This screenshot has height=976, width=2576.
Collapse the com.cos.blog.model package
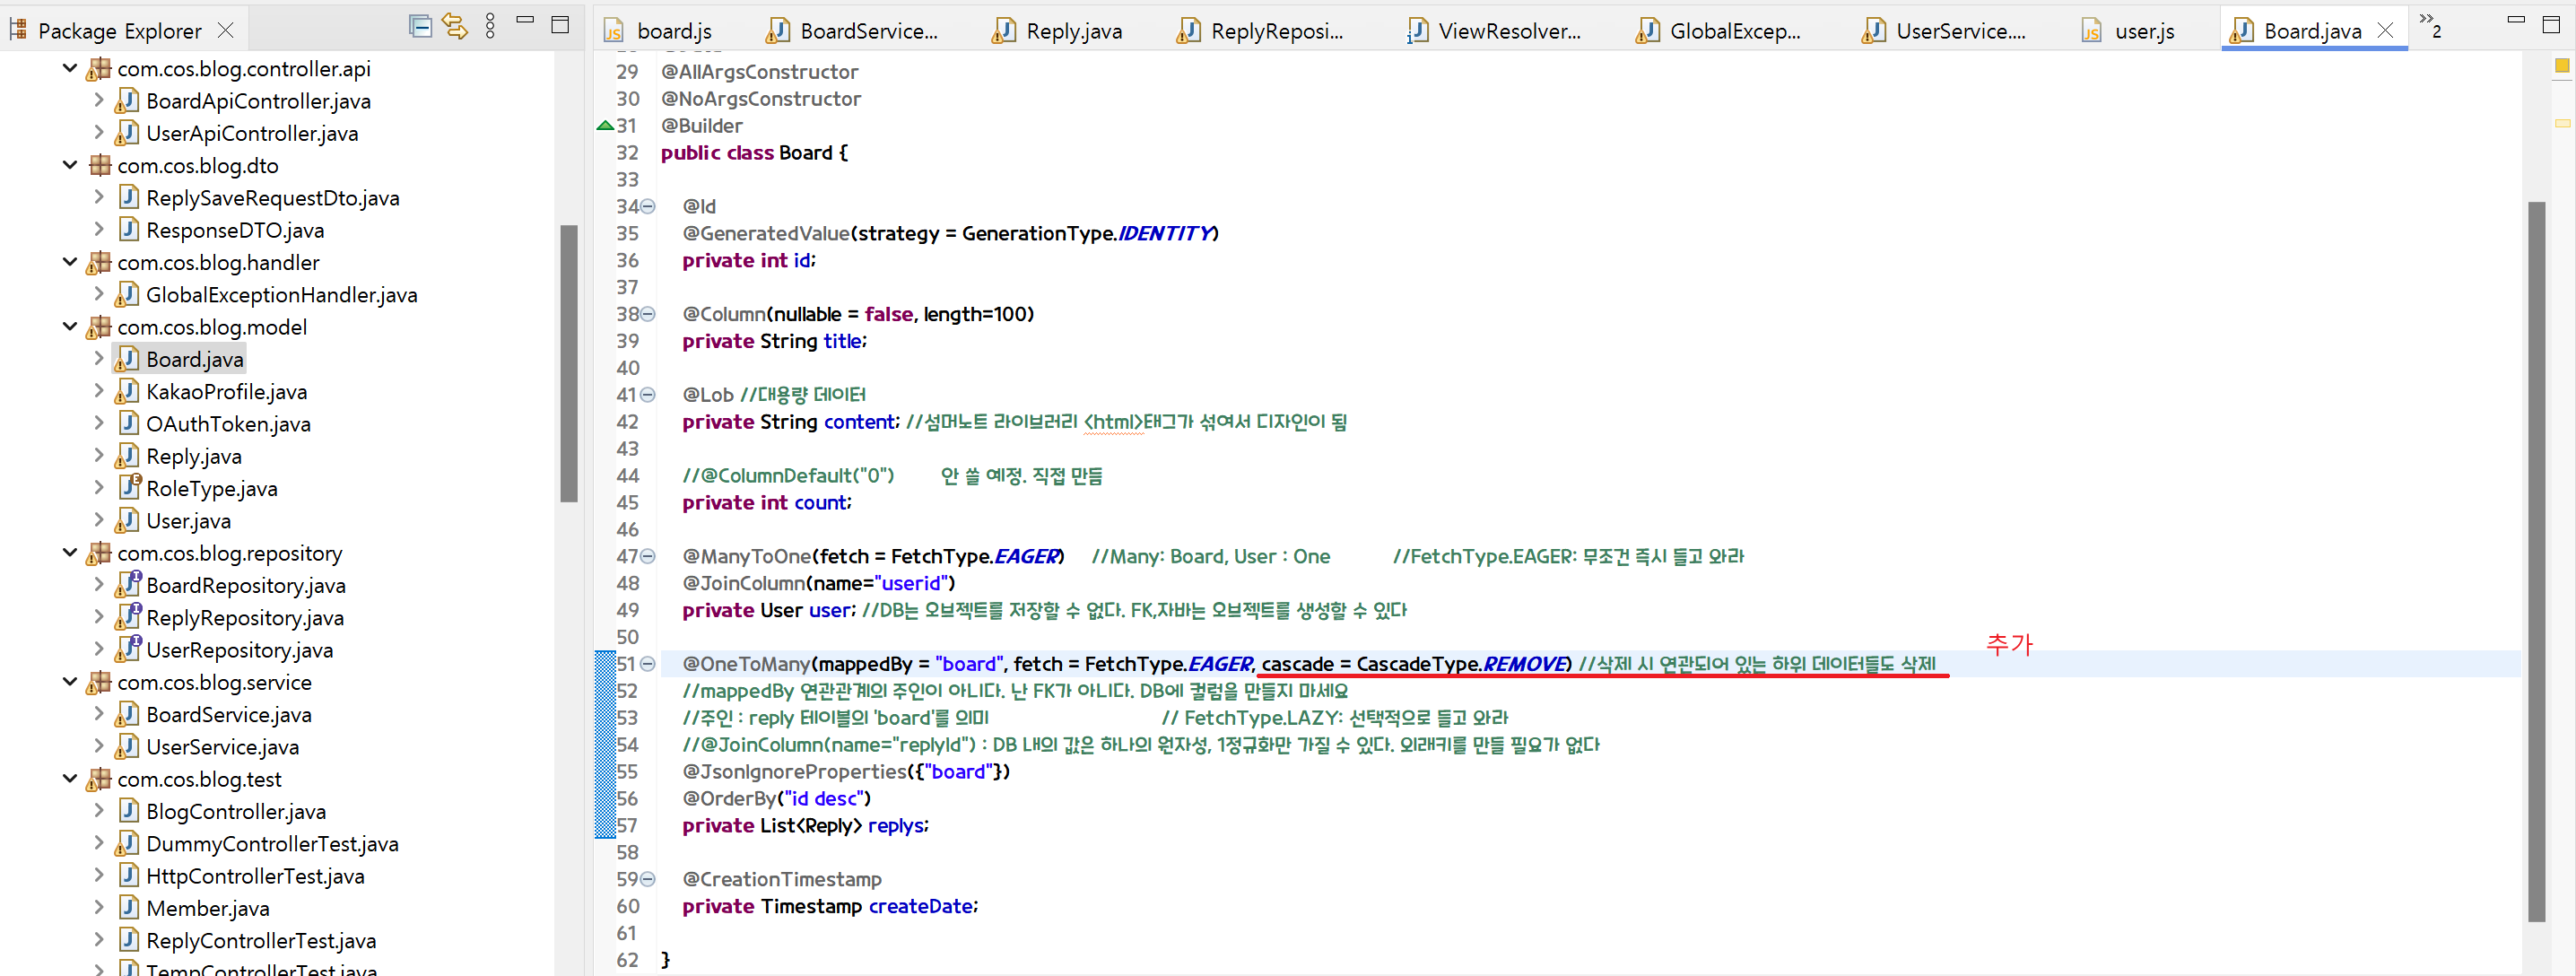point(70,327)
